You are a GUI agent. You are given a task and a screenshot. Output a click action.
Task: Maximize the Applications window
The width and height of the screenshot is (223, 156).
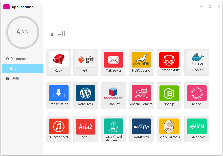(210, 7)
